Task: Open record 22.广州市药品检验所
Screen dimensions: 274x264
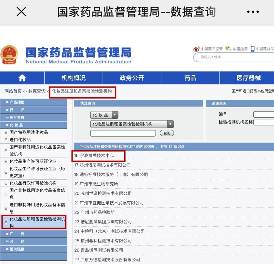Action: (x=94, y=212)
